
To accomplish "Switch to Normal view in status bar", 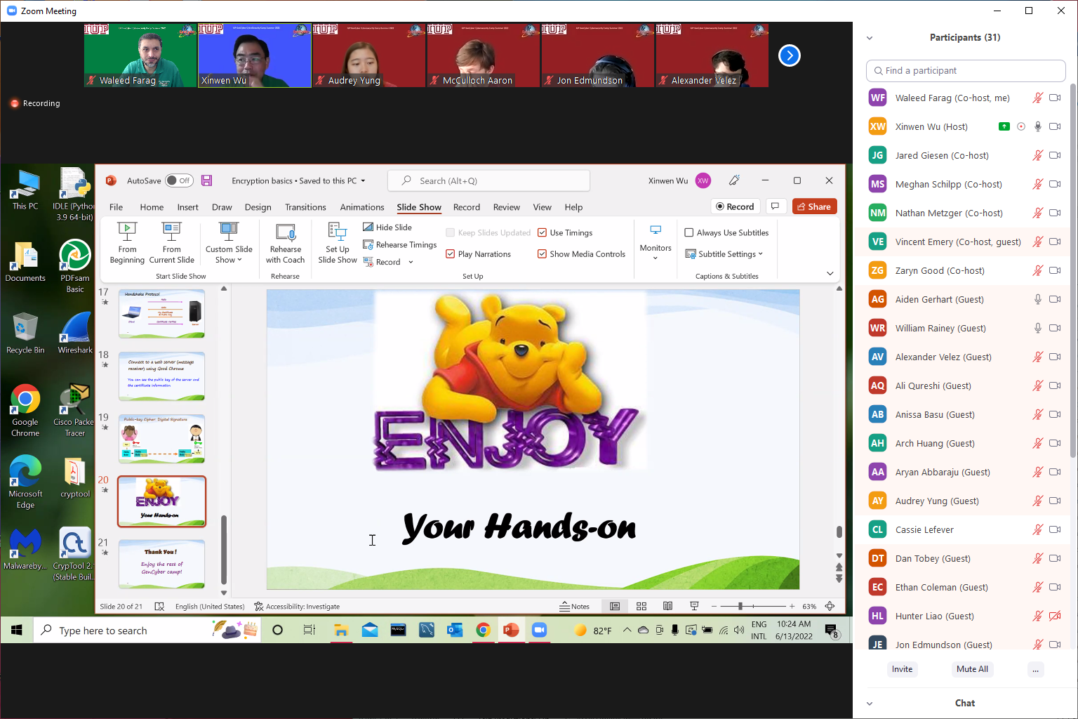I will [x=615, y=606].
